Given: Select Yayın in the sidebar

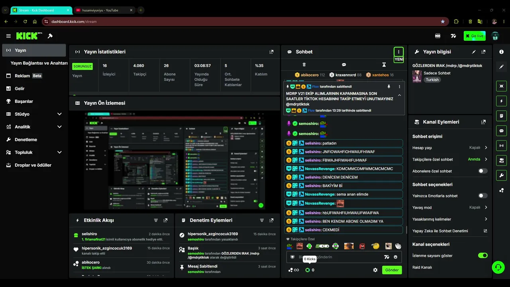Looking at the screenshot, I should click(34, 50).
